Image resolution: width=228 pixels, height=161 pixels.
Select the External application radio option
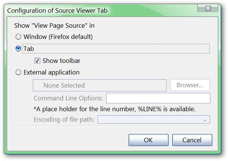tap(18, 73)
